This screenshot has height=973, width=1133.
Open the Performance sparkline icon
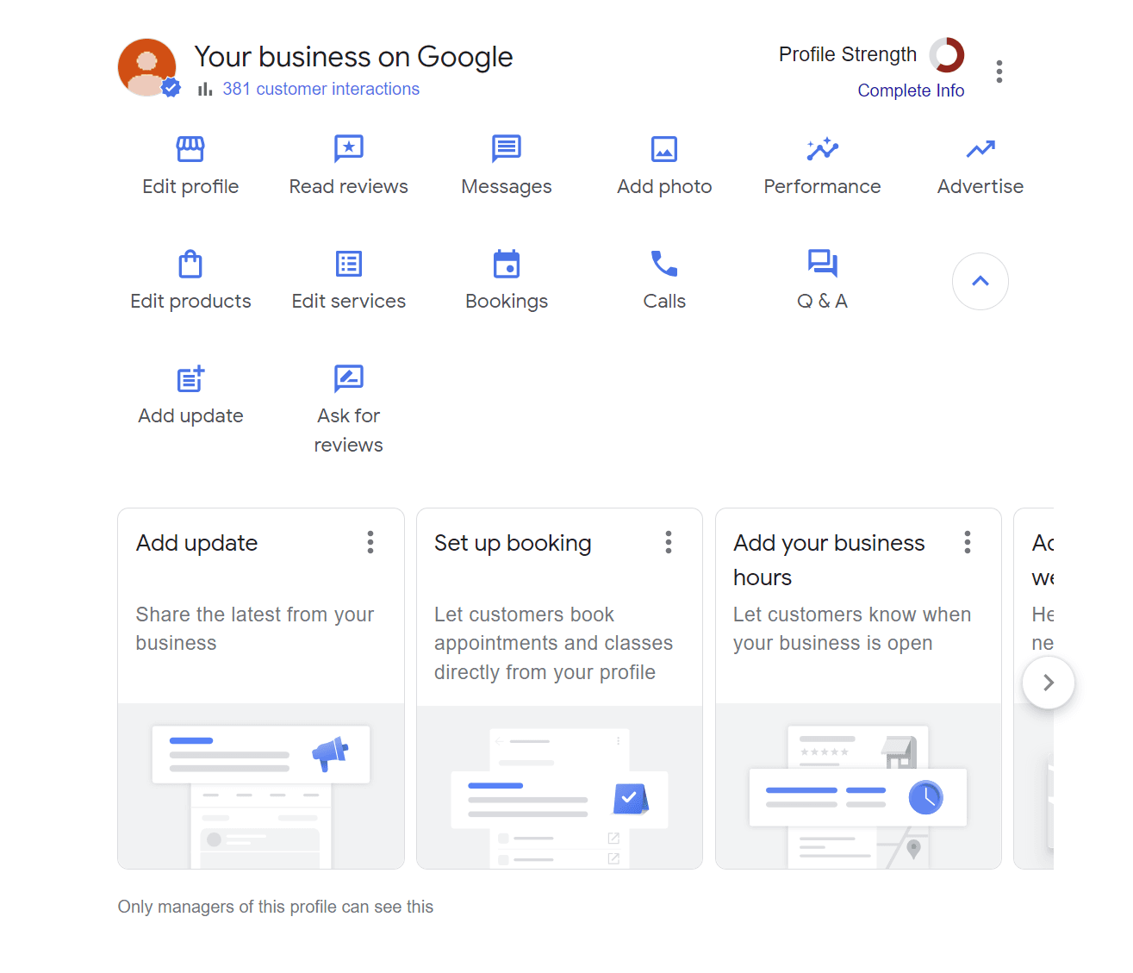coord(822,149)
